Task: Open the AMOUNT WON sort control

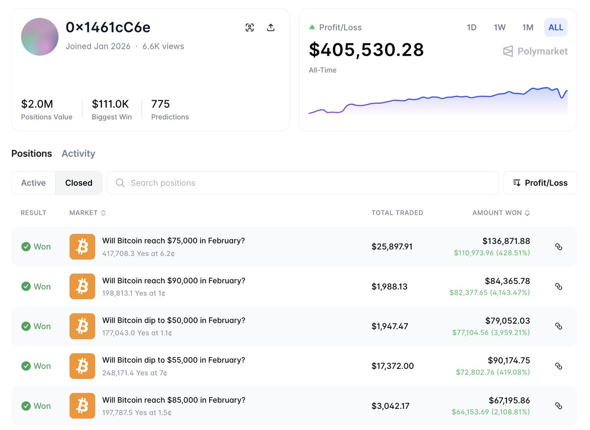Action: 526,213
